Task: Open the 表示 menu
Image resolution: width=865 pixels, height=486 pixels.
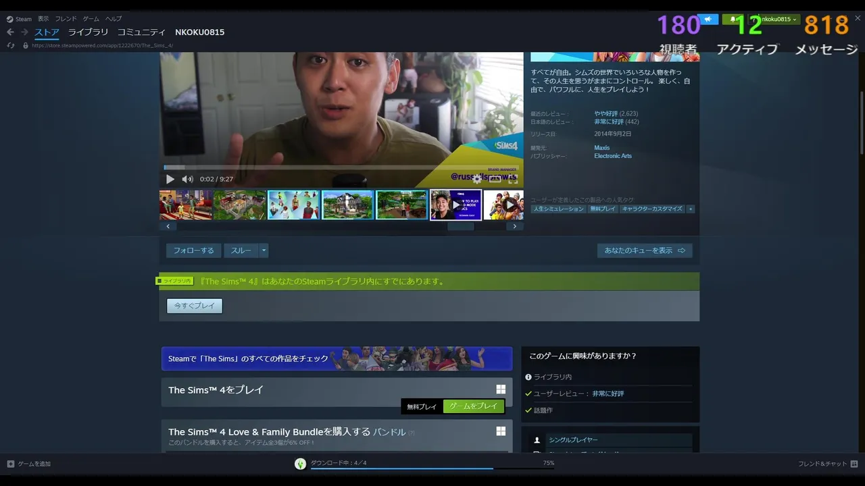Action: 43,19
